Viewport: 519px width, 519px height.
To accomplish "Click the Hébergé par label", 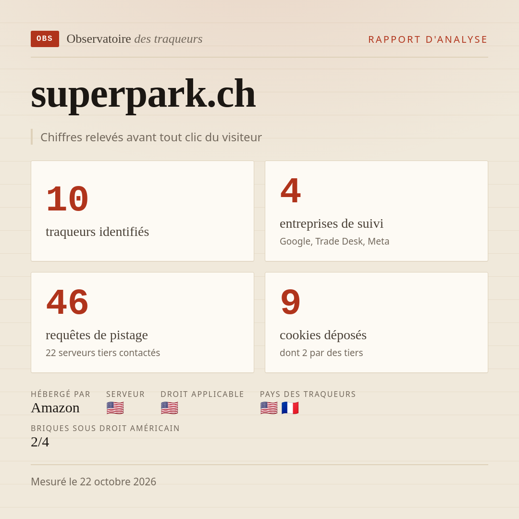I will pyautogui.click(x=61, y=394).
